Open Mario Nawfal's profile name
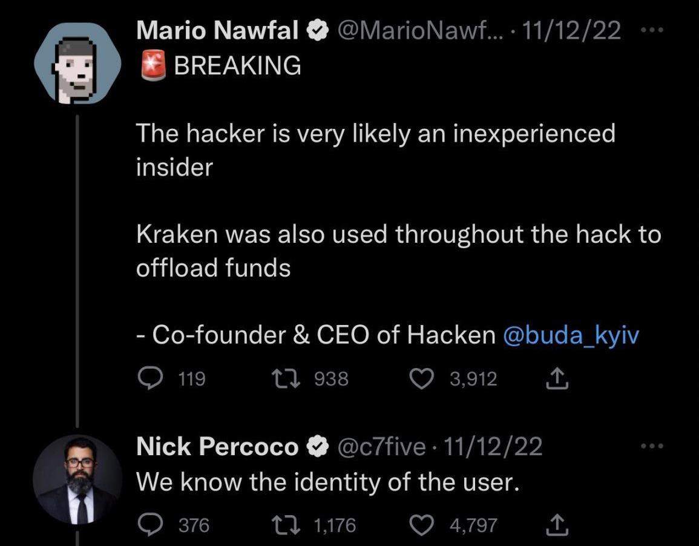The image size is (699, 546). pos(218,30)
